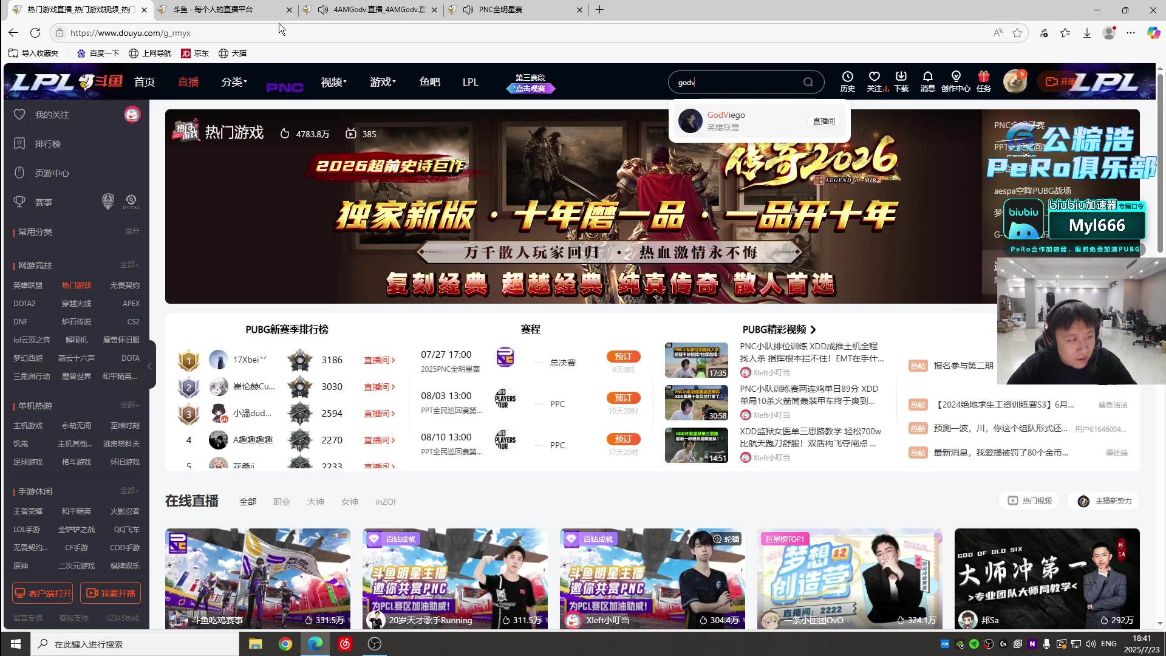The height and width of the screenshot is (656, 1166).
Task: Open the 历史 history icon
Action: (x=847, y=81)
